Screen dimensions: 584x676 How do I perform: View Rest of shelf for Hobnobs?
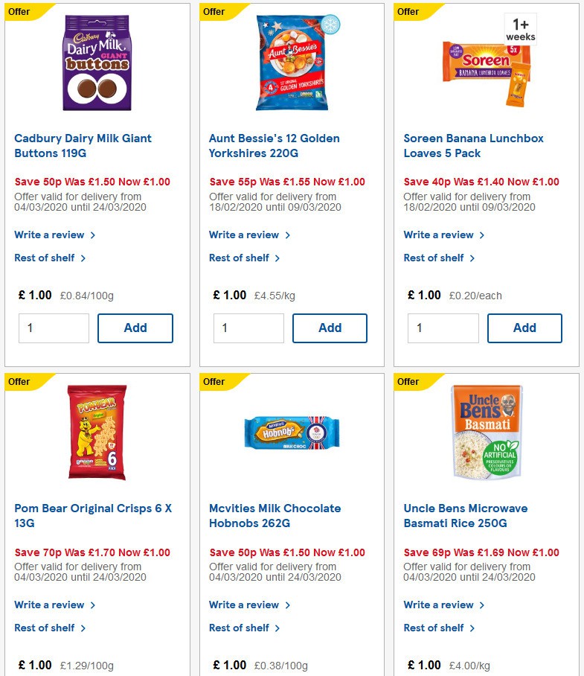click(240, 628)
